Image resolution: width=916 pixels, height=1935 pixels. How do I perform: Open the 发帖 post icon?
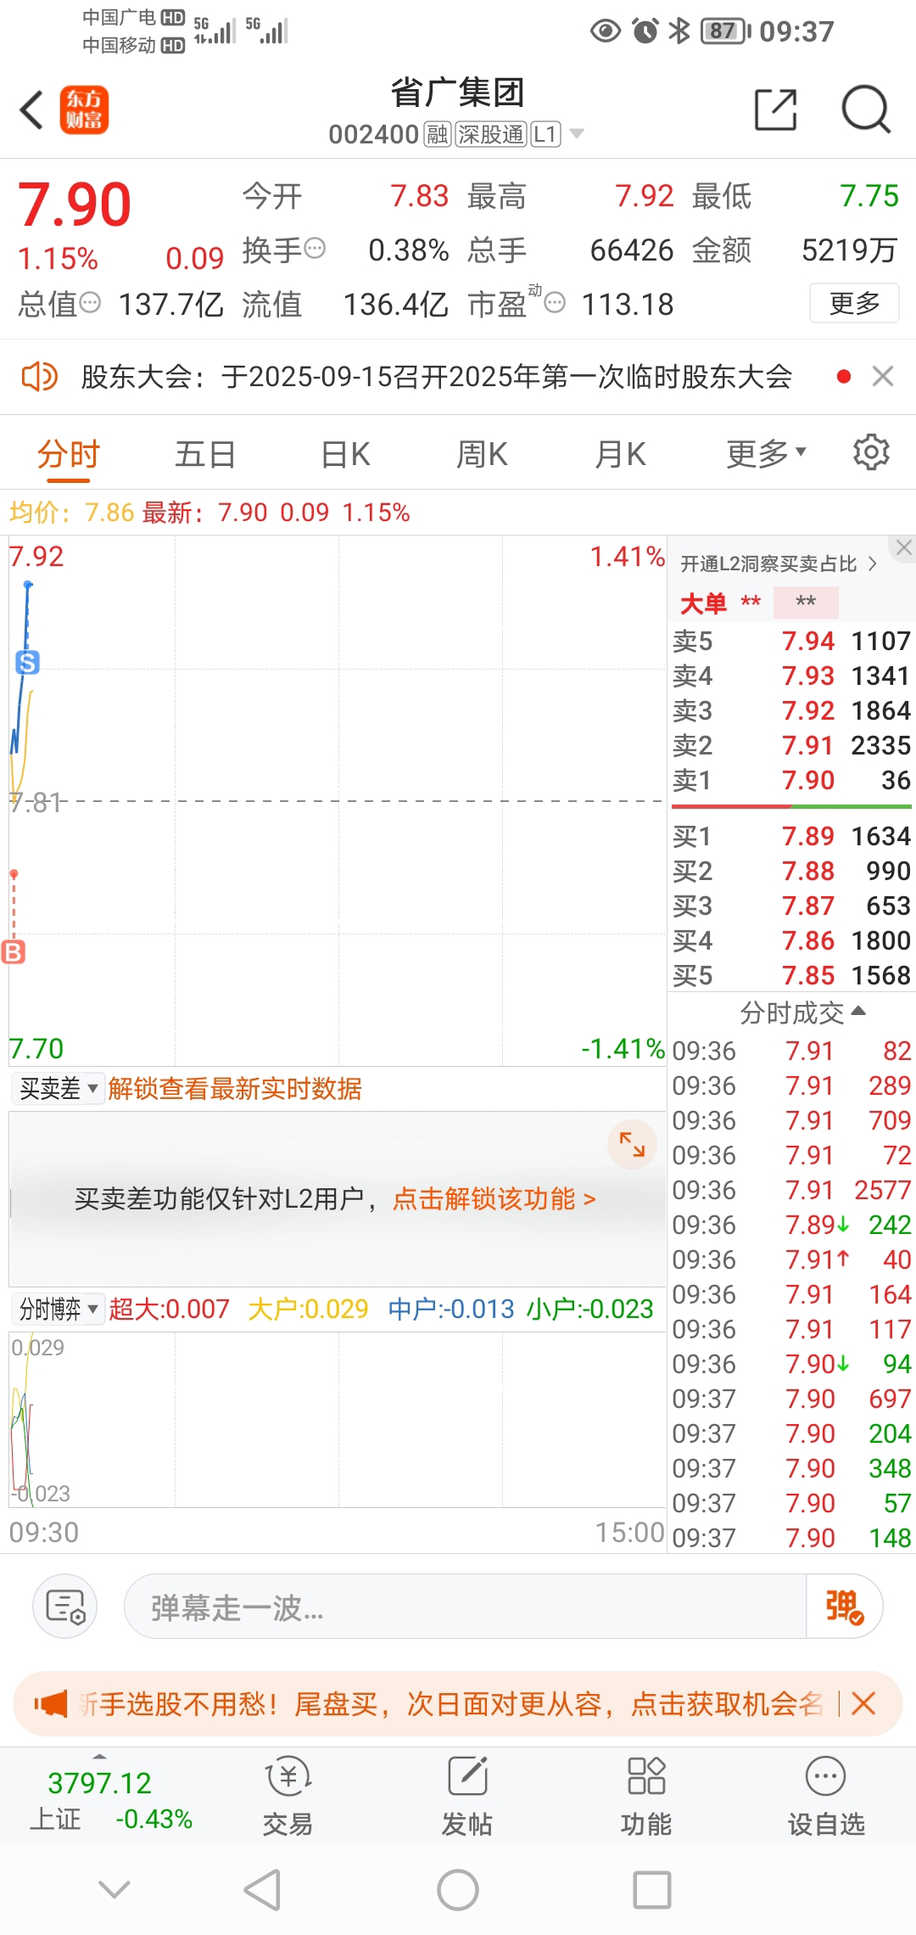(x=467, y=1795)
